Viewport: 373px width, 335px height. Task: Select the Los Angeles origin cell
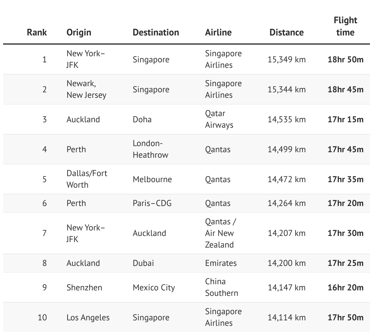pos(88,318)
